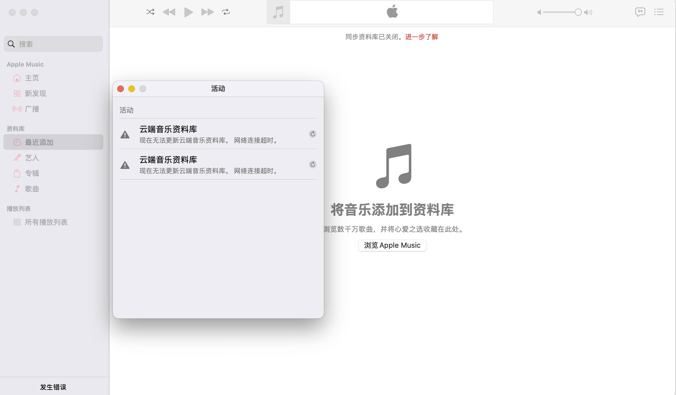Image resolution: width=676 pixels, height=395 pixels.
Task: Click the 发生错误 status message
Action: 53,387
